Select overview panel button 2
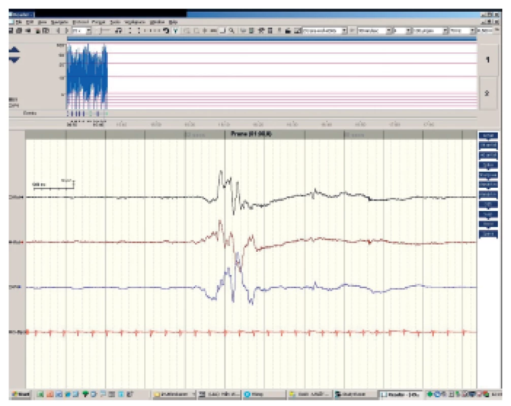Viewport: 511px width, 406px height. pos(488,93)
